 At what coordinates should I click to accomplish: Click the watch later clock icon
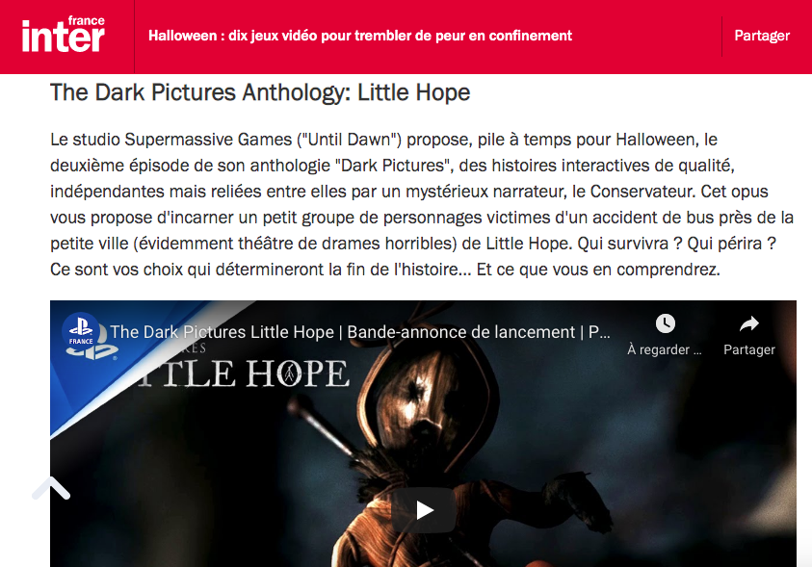pyautogui.click(x=665, y=323)
